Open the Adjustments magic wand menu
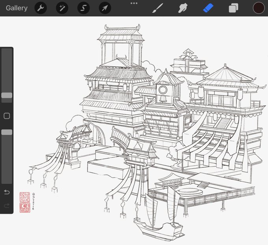The image size is (268, 245). pyautogui.click(x=62, y=8)
